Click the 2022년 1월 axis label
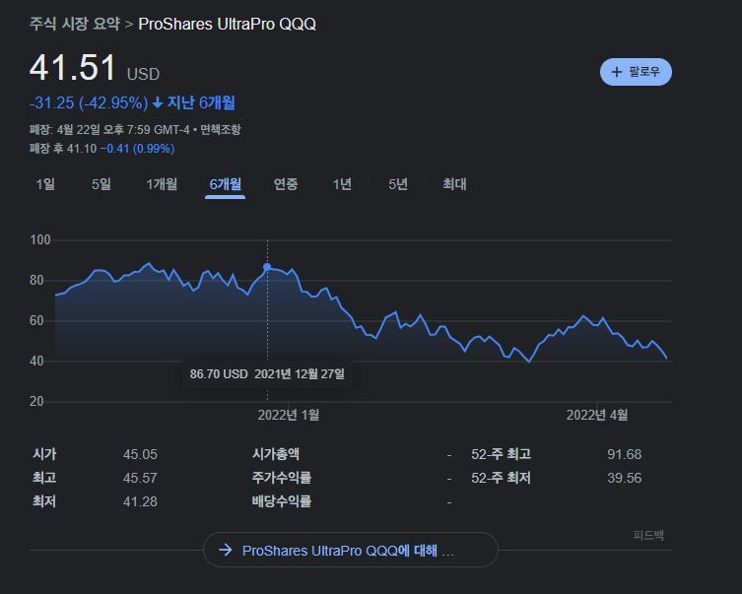Screen dimensions: 742x594 point(288,416)
